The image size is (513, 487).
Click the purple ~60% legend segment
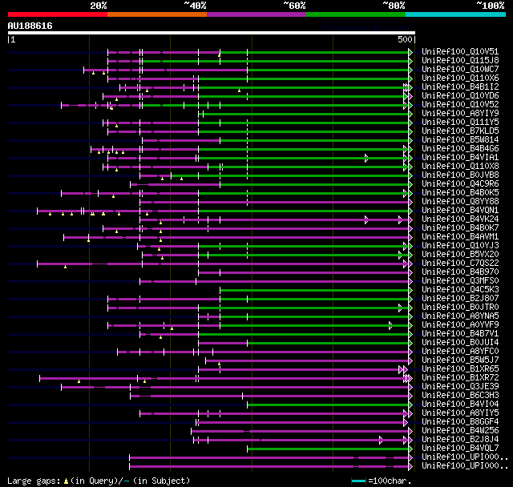pyautogui.click(x=256, y=14)
